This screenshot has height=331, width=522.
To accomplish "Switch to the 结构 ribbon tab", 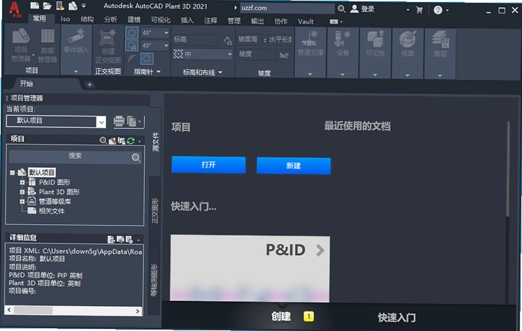I will [87, 20].
